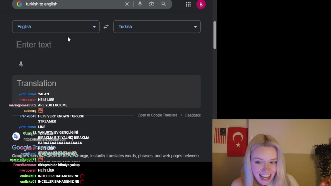Activate the translate voice input microphone

click(21, 64)
